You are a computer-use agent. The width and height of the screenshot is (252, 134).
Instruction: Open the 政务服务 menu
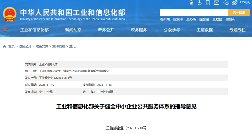point(139,30)
